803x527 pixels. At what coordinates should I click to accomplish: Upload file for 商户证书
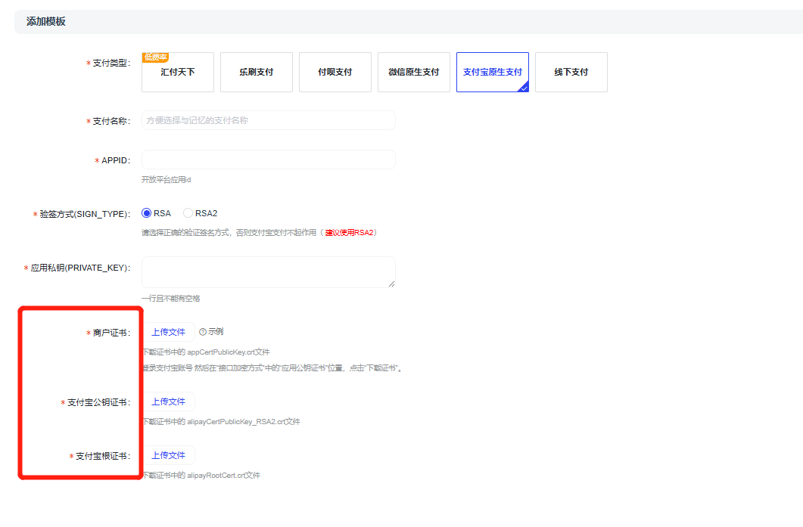168,332
